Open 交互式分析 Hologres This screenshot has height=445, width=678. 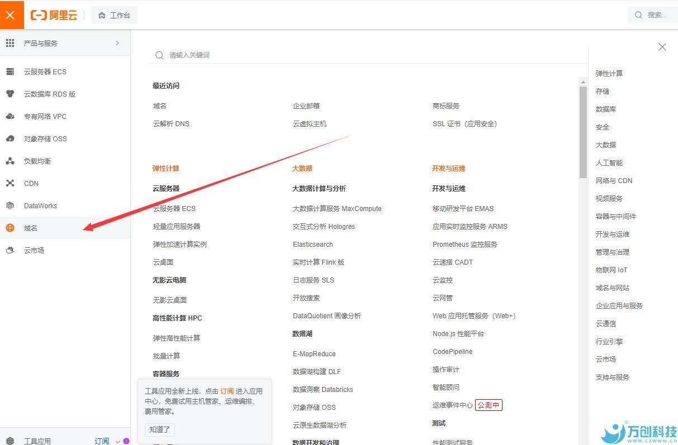pyautogui.click(x=324, y=226)
